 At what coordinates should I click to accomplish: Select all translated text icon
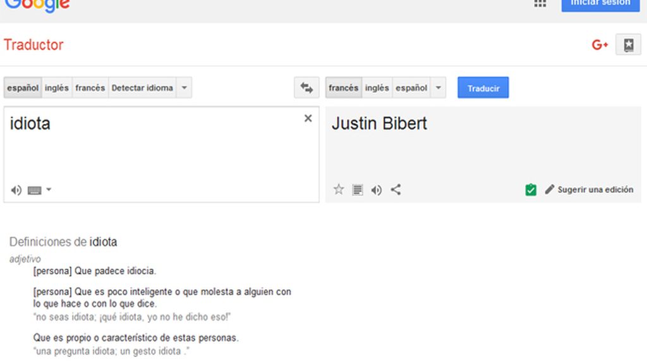pyautogui.click(x=358, y=190)
